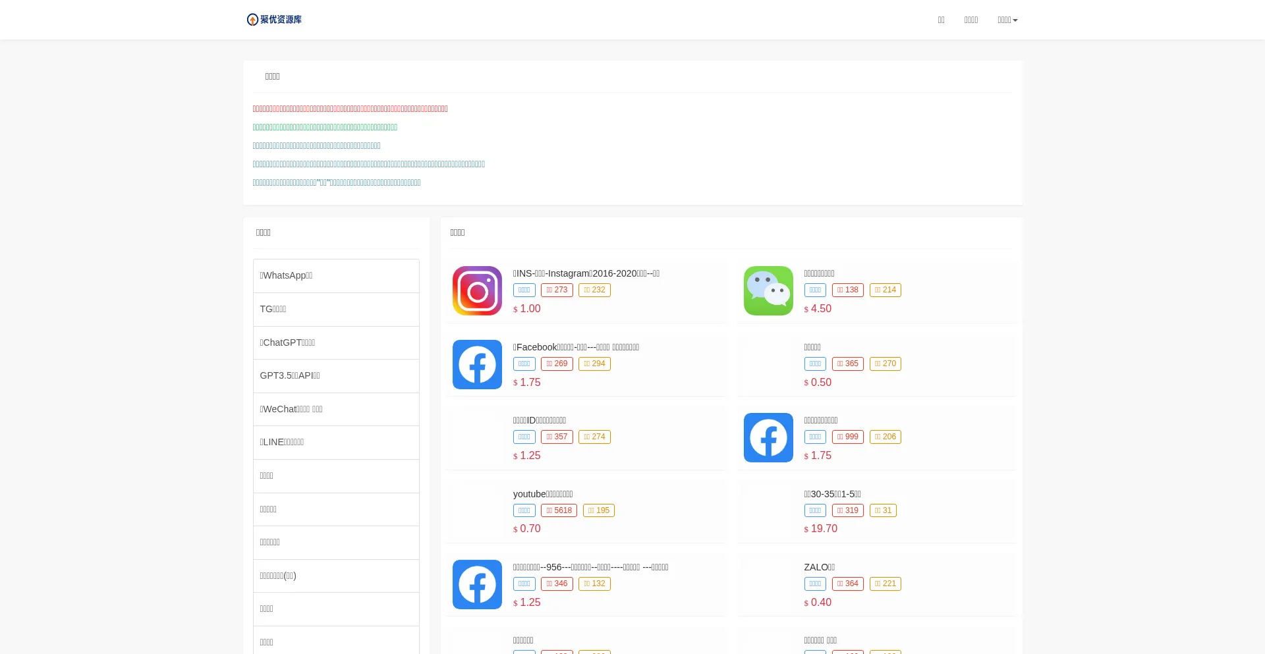Open the Facebook product title priced 1.75
The height and width of the screenshot is (654, 1265).
576,347
